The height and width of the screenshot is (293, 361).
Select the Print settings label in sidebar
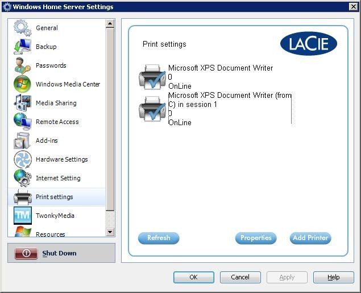click(55, 197)
